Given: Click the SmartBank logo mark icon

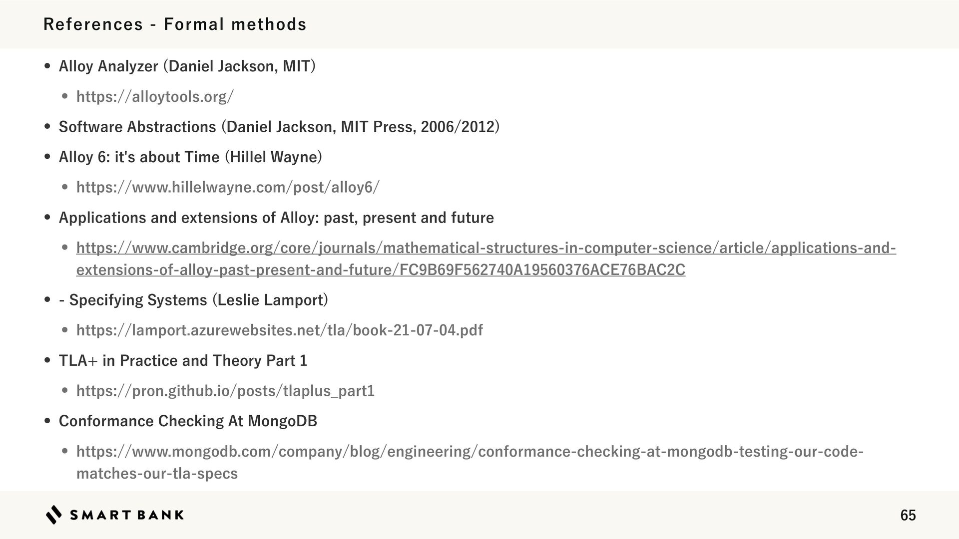Looking at the screenshot, I should [x=54, y=515].
